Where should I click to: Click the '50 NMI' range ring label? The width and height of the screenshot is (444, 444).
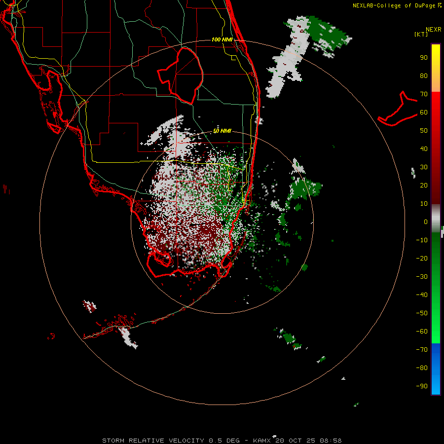pyautogui.click(x=222, y=131)
